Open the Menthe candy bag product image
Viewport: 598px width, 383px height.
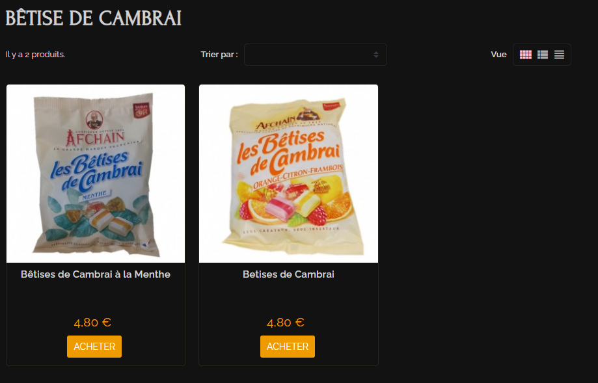[x=96, y=174]
